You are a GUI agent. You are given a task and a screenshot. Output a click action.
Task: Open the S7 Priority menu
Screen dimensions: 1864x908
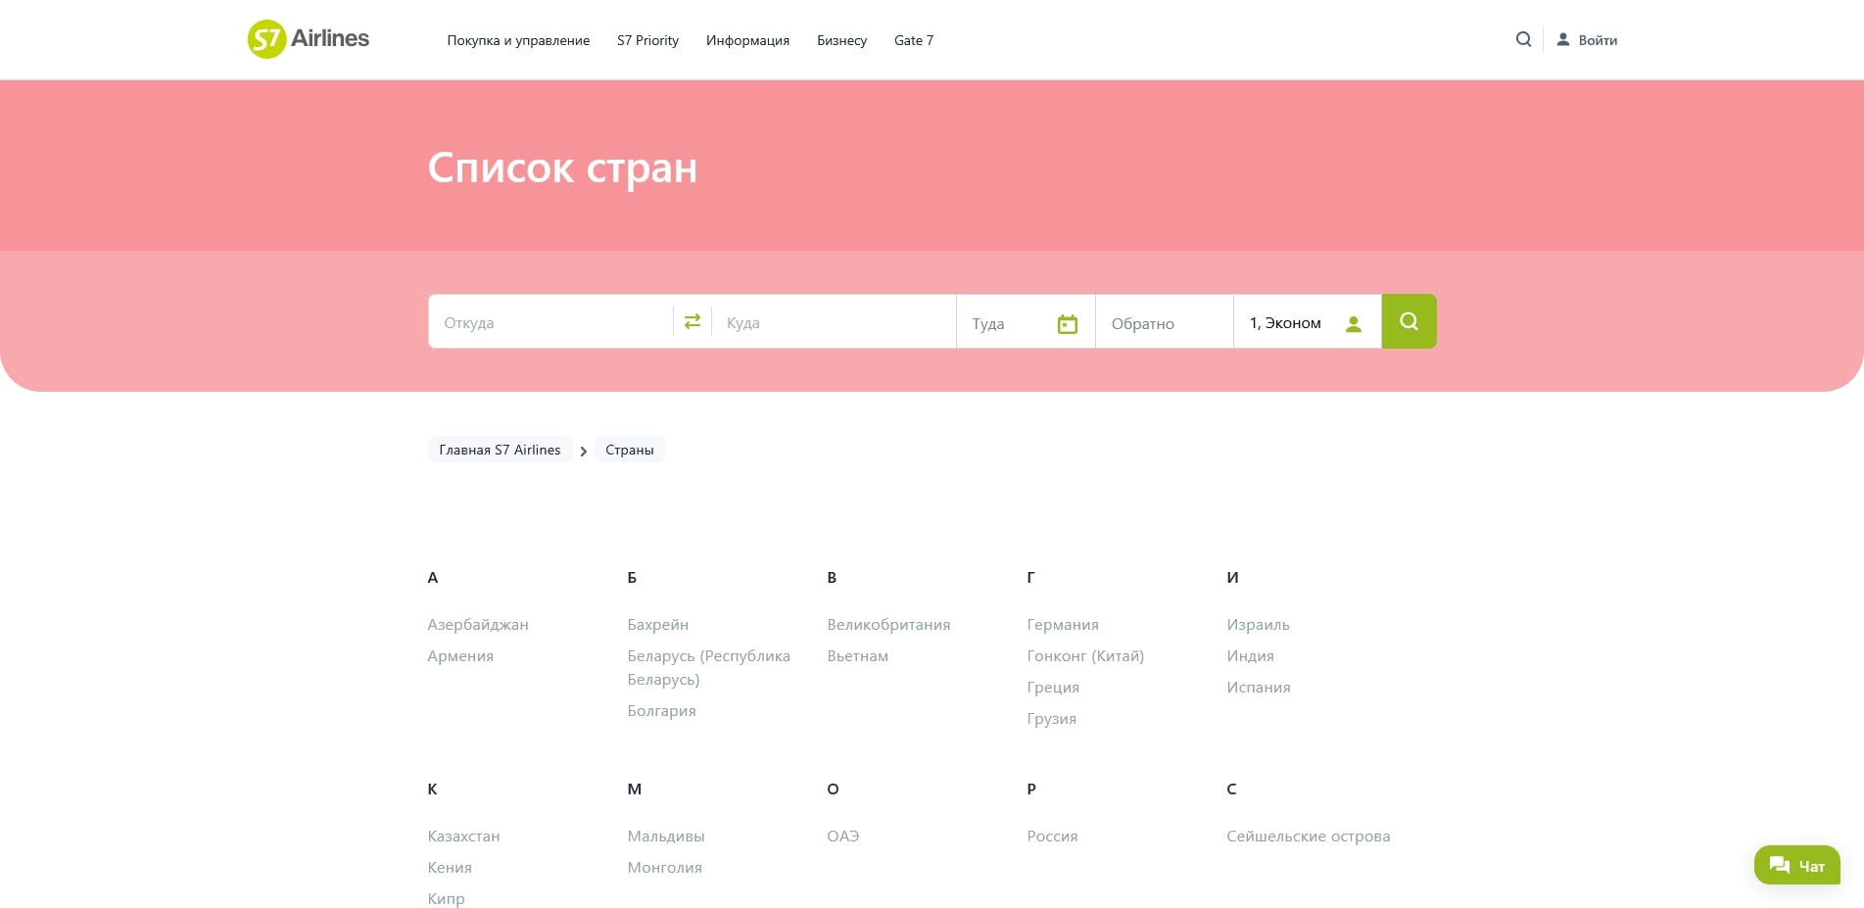tap(647, 40)
